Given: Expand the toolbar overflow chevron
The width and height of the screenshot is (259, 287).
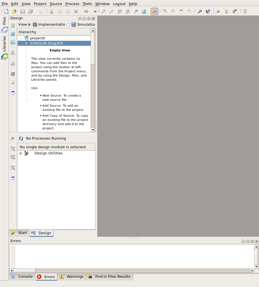Looking at the screenshot, I should [x=95, y=11].
